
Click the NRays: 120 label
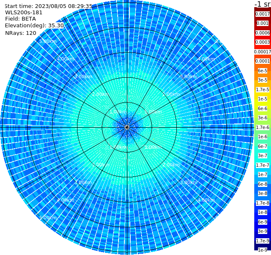coord(21,33)
